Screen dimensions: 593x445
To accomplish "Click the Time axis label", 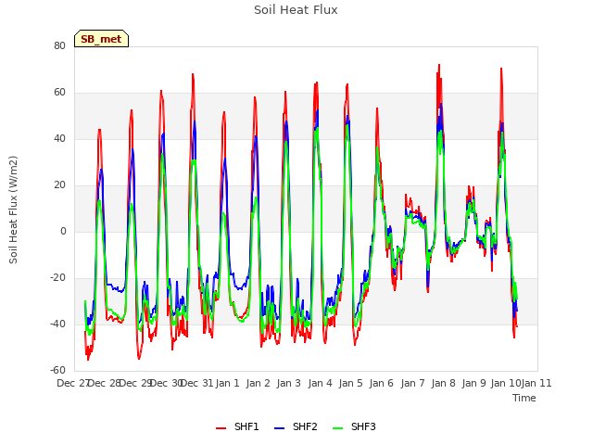I will click(524, 398).
